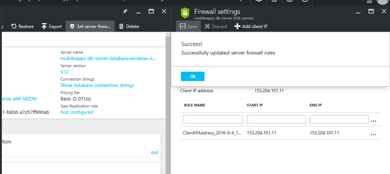This screenshot has height=174, width=390.
Task: Open Set server firewall toolbar item
Action: coord(90,26)
